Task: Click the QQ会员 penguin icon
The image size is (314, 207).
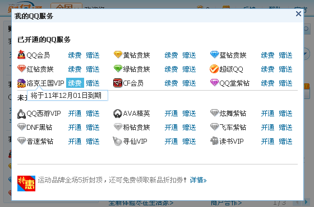Action: click(21, 55)
